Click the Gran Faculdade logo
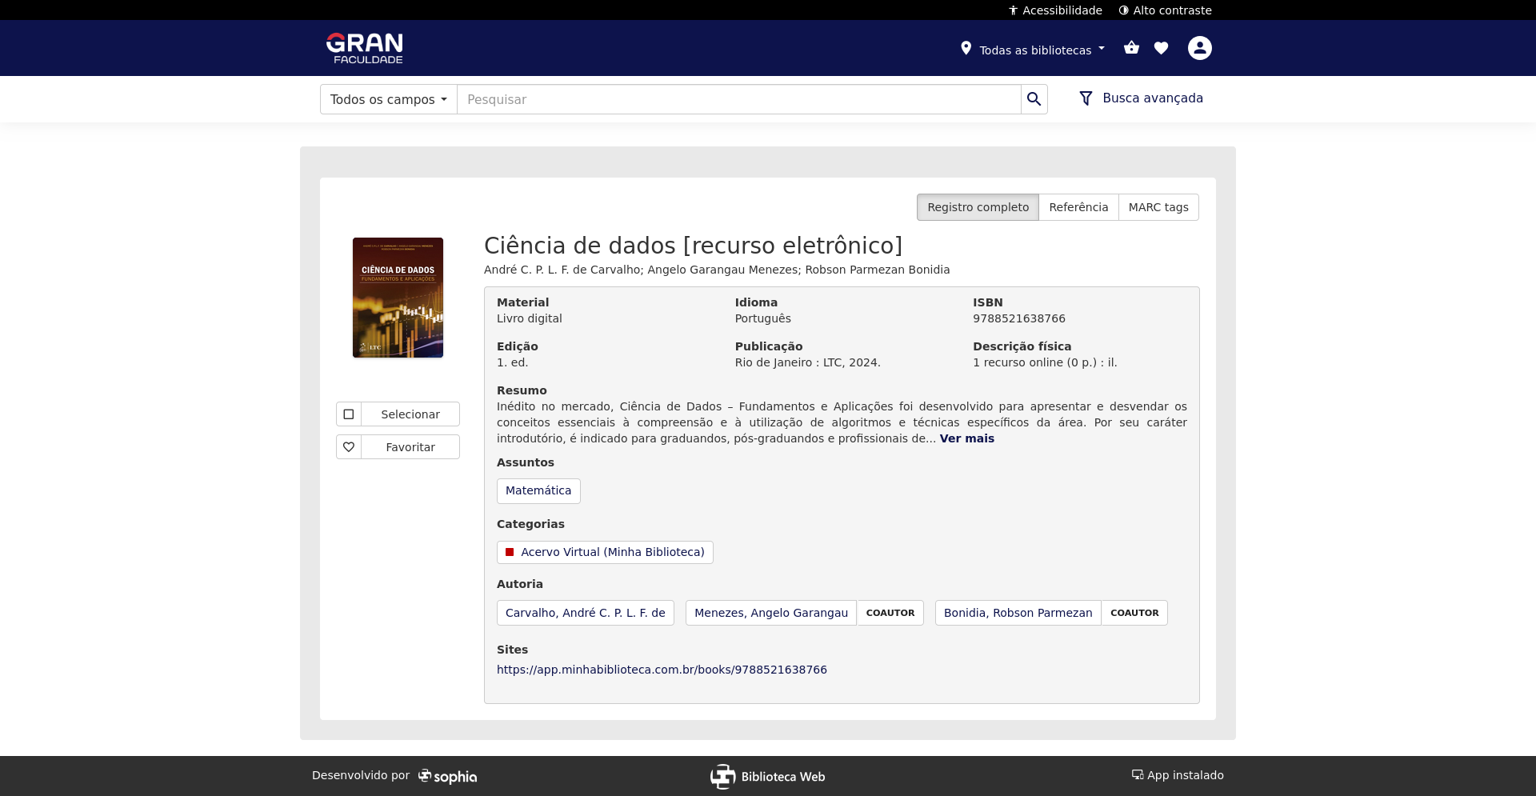 (364, 48)
